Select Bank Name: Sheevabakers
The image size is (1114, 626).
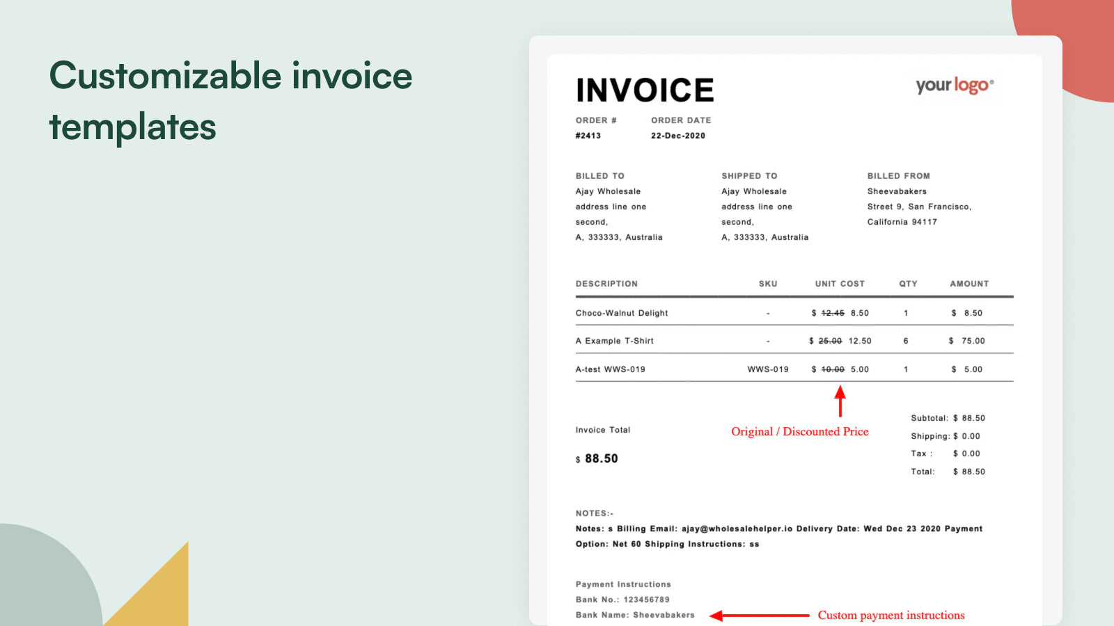(635, 615)
